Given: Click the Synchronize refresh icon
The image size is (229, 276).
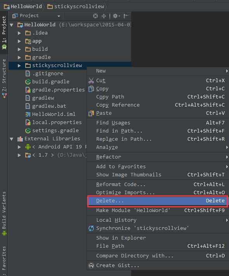Looking at the screenshot, I should coord(91,228).
